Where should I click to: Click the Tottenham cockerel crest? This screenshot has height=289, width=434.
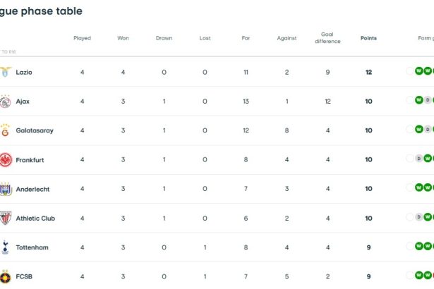click(x=5, y=247)
